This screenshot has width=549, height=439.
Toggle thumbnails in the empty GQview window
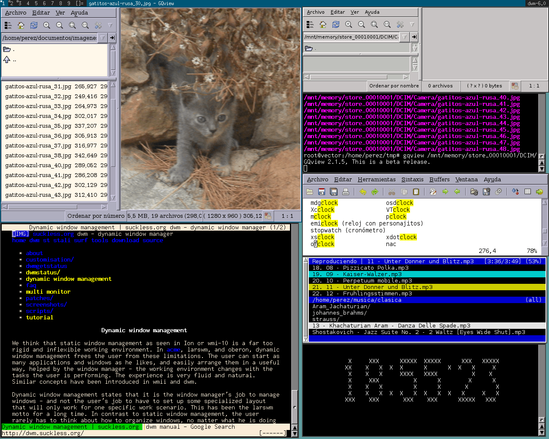(x=310, y=24)
